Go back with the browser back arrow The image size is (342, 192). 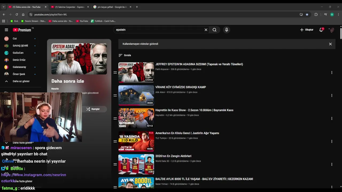point(4,14)
